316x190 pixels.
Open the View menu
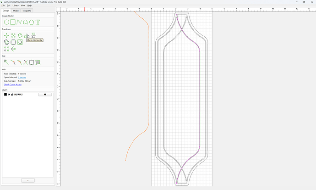click(x=23, y=6)
